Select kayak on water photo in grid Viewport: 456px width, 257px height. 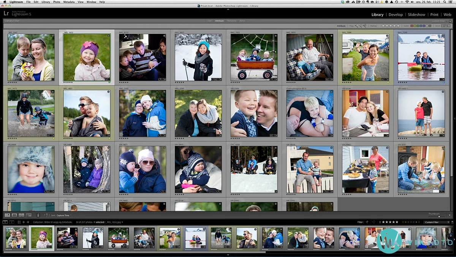[421, 57]
